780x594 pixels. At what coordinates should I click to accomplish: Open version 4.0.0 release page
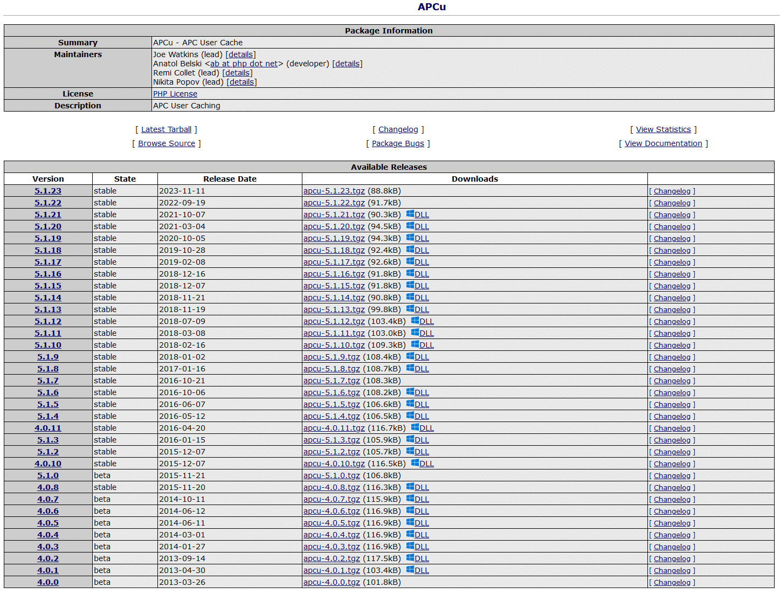48,582
